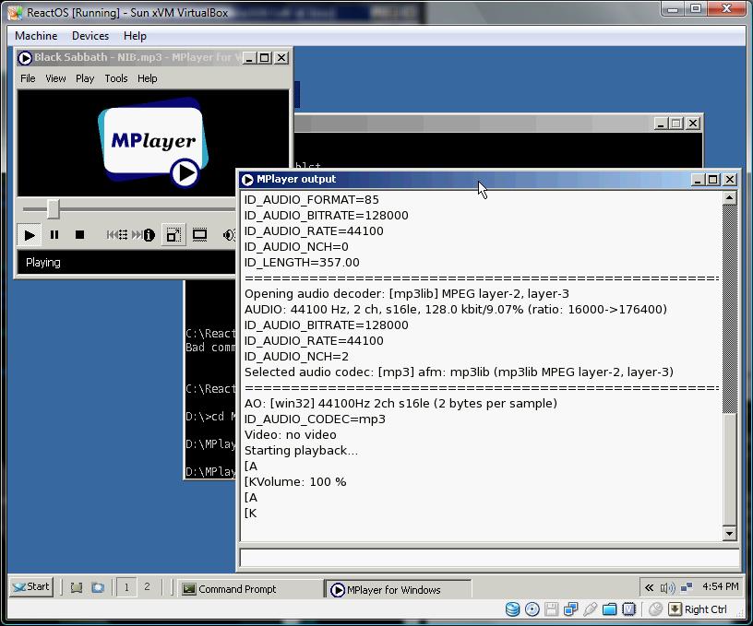Open the Tools menu in MPlayer
753x626 pixels.
(x=116, y=78)
